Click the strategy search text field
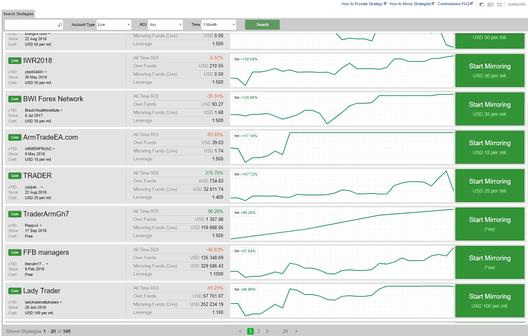The image size is (528, 336). [31, 25]
